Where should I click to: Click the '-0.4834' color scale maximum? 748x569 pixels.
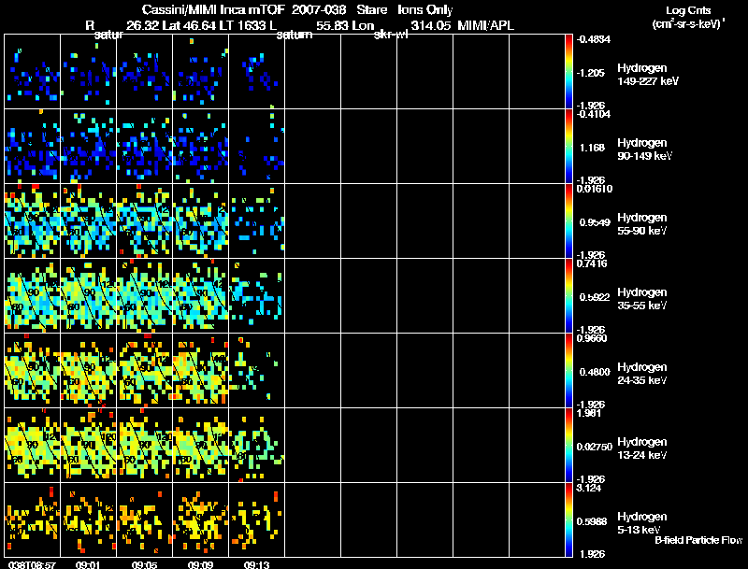(594, 39)
